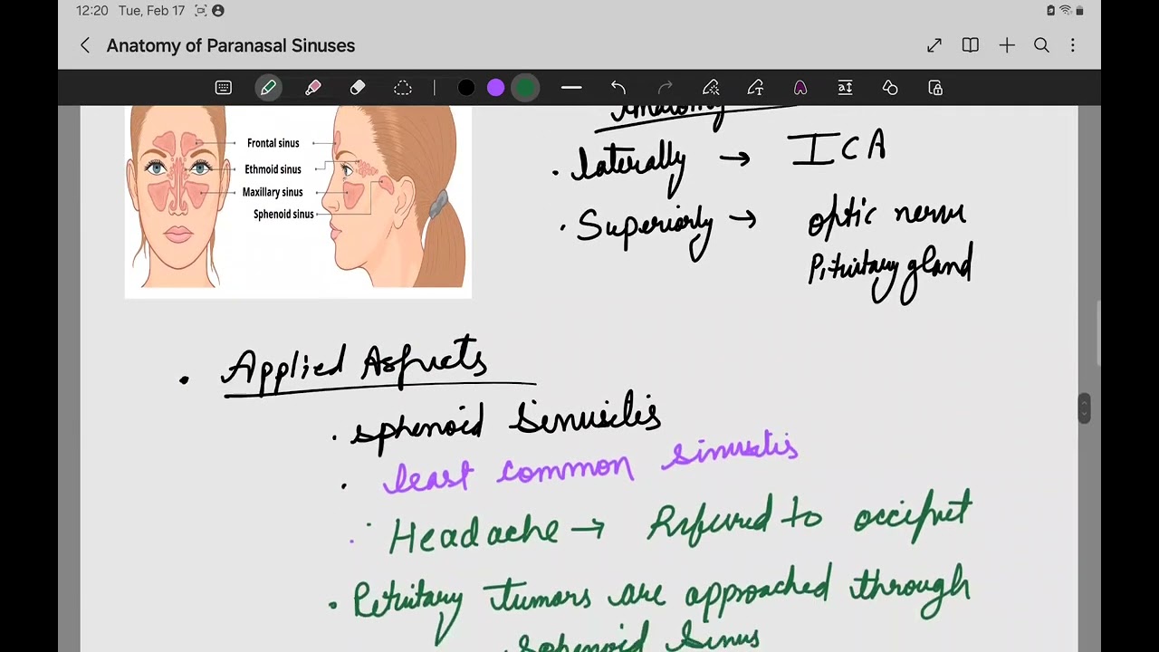Select the Pen tool

[x=268, y=88]
